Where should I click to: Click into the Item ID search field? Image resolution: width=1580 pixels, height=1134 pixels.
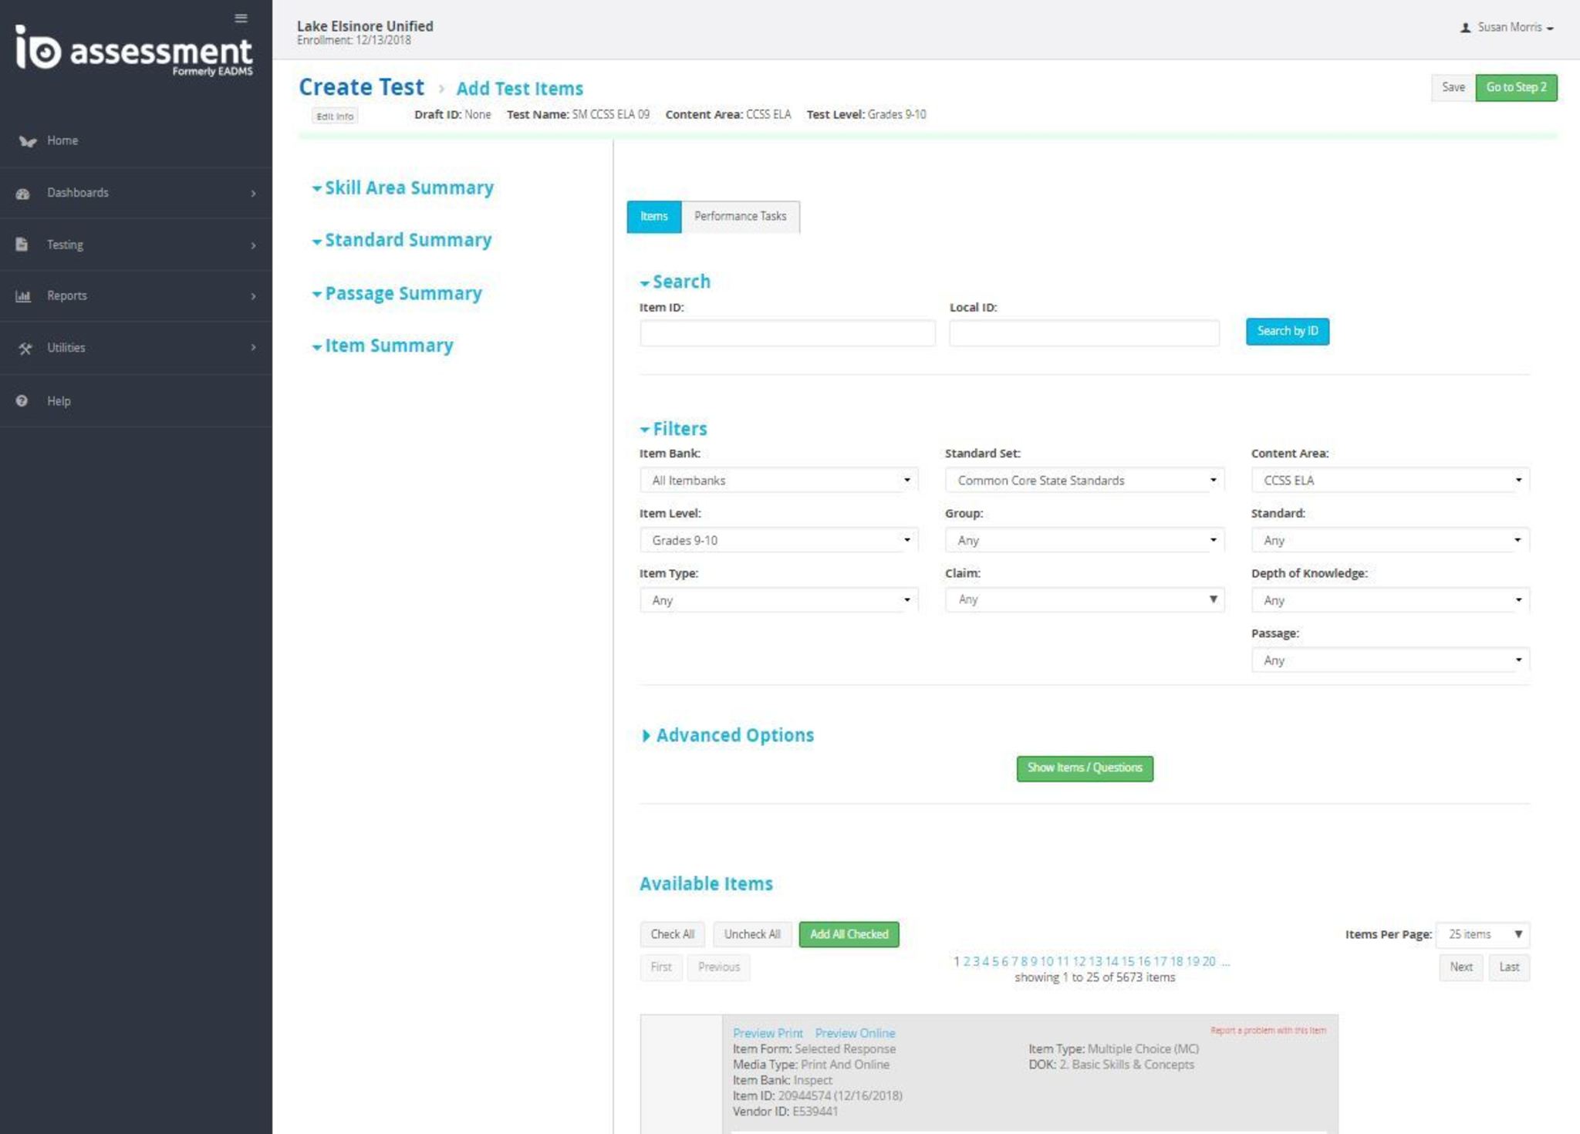tap(787, 333)
